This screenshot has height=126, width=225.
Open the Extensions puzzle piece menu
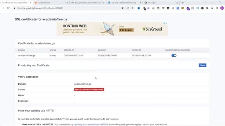click(x=207, y=8)
